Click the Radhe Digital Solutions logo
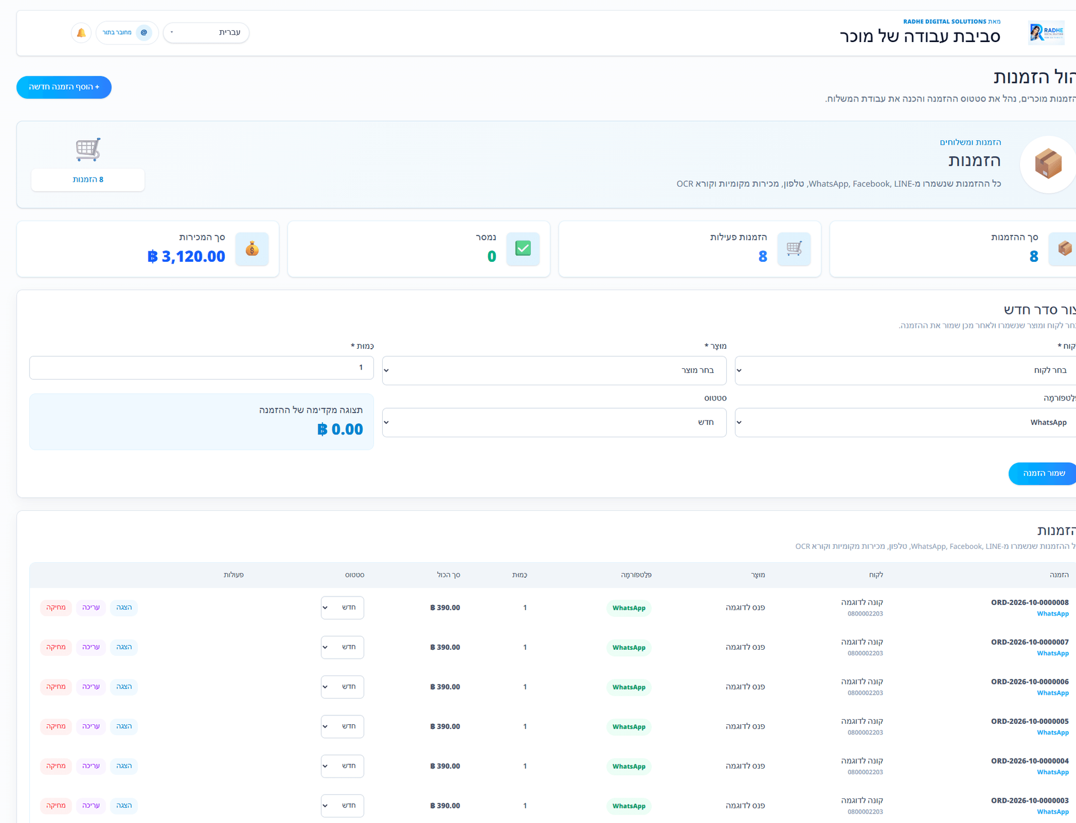This screenshot has height=823, width=1076. (1046, 33)
